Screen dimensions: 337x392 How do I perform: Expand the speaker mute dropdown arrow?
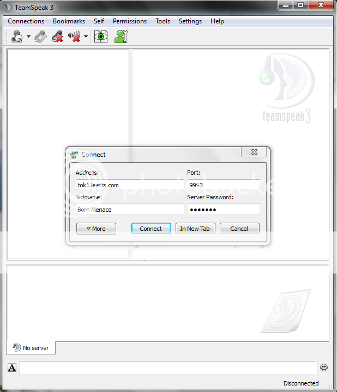tap(86, 37)
